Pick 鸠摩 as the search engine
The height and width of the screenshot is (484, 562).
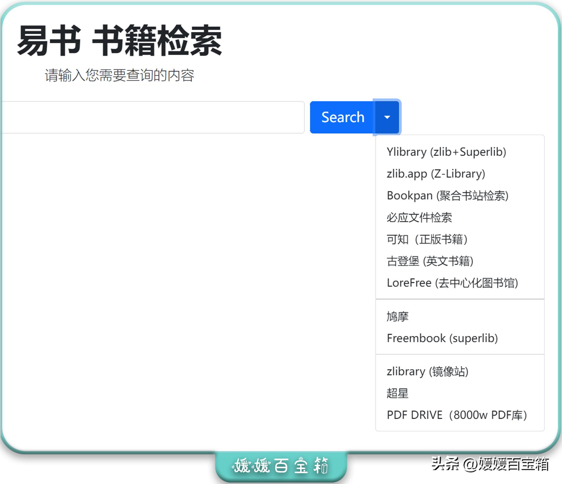coord(397,316)
